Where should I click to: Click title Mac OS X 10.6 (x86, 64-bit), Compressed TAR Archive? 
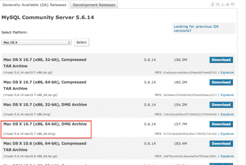[45, 147]
